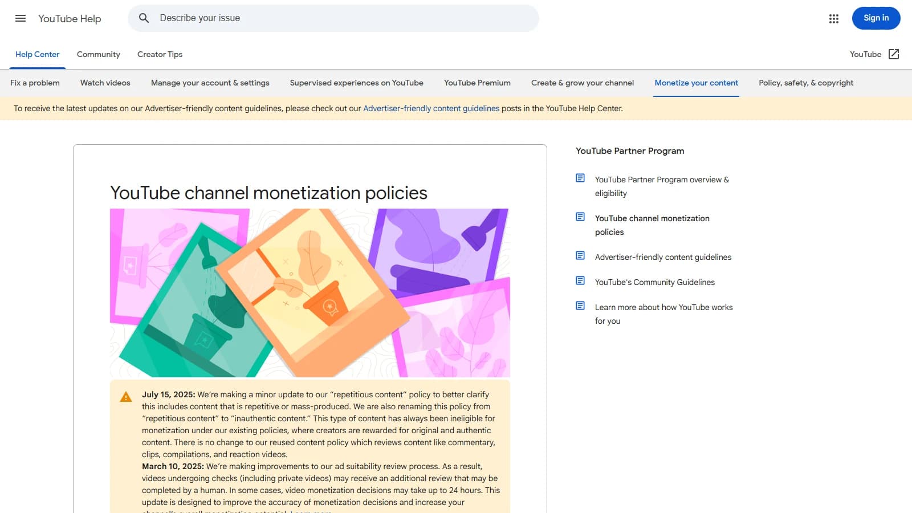Image resolution: width=912 pixels, height=513 pixels.
Task: Open sidebar YouTube channel monetization policies article
Action: (x=652, y=225)
